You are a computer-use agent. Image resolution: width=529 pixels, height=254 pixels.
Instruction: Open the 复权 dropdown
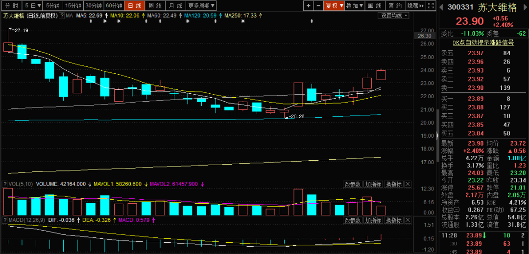click(x=335, y=6)
